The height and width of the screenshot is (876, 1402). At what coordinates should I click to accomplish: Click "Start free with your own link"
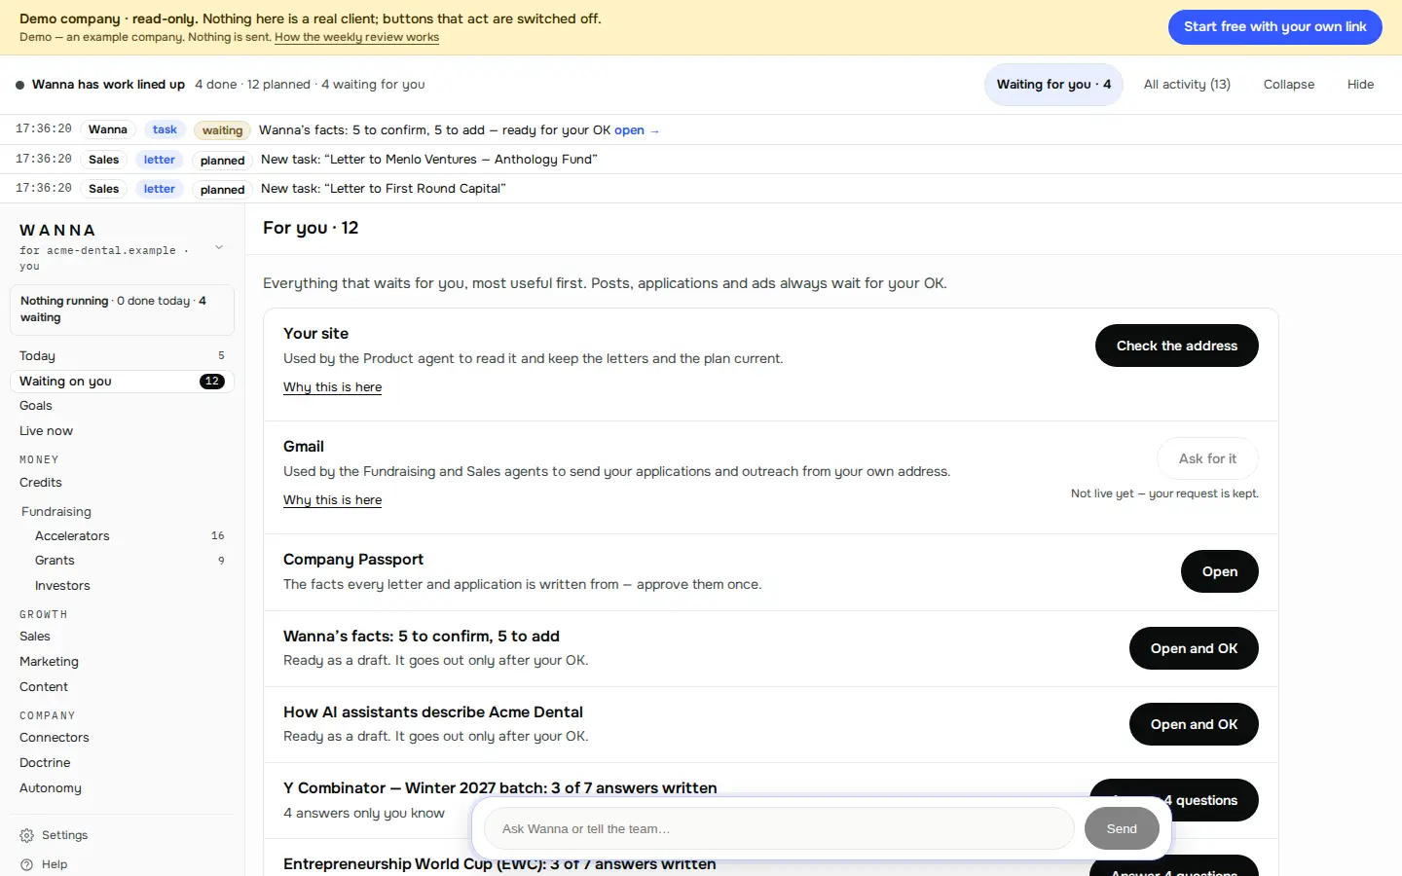(x=1275, y=27)
